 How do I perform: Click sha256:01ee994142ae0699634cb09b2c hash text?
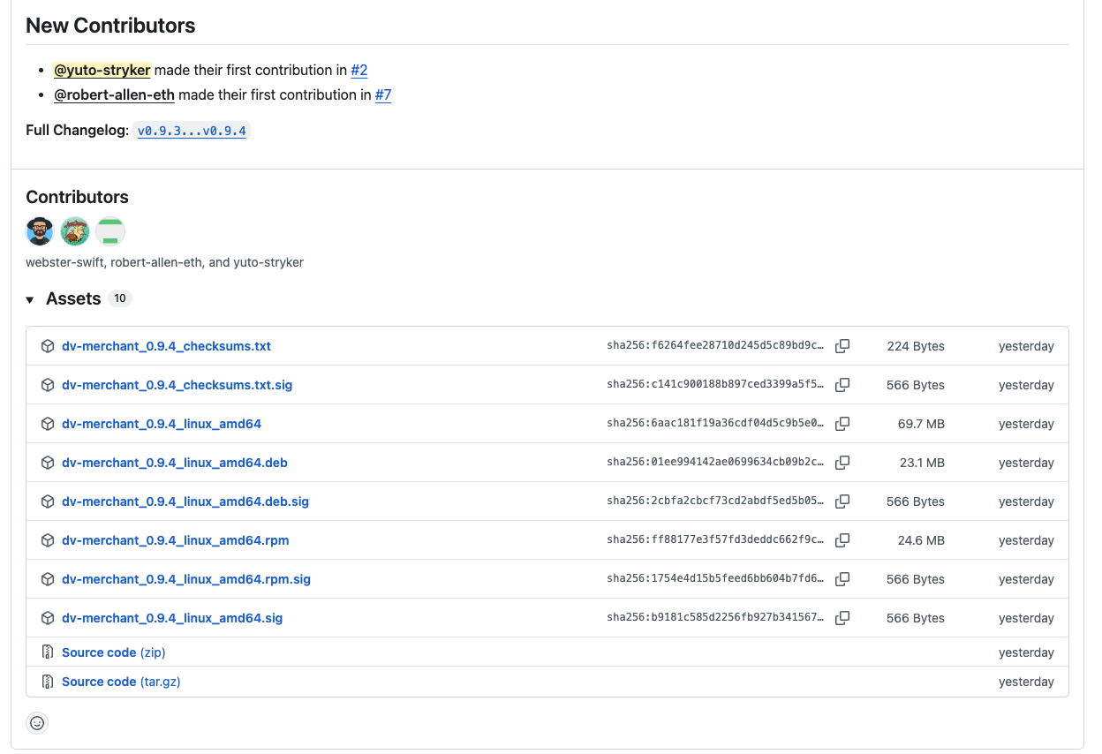coord(716,463)
